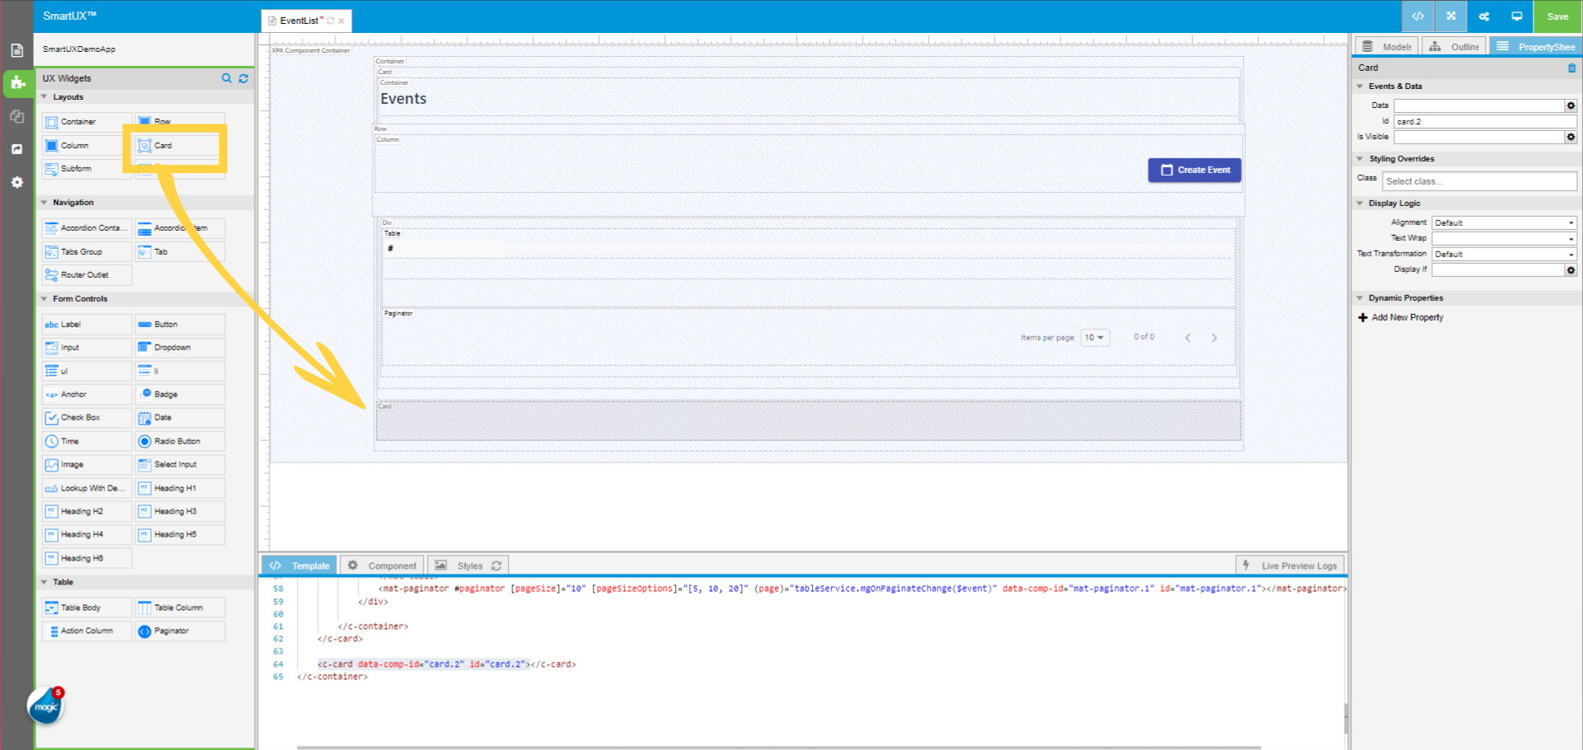Toggle code view with the </> toolbar icon
The height and width of the screenshot is (750, 1583).
click(x=1417, y=16)
